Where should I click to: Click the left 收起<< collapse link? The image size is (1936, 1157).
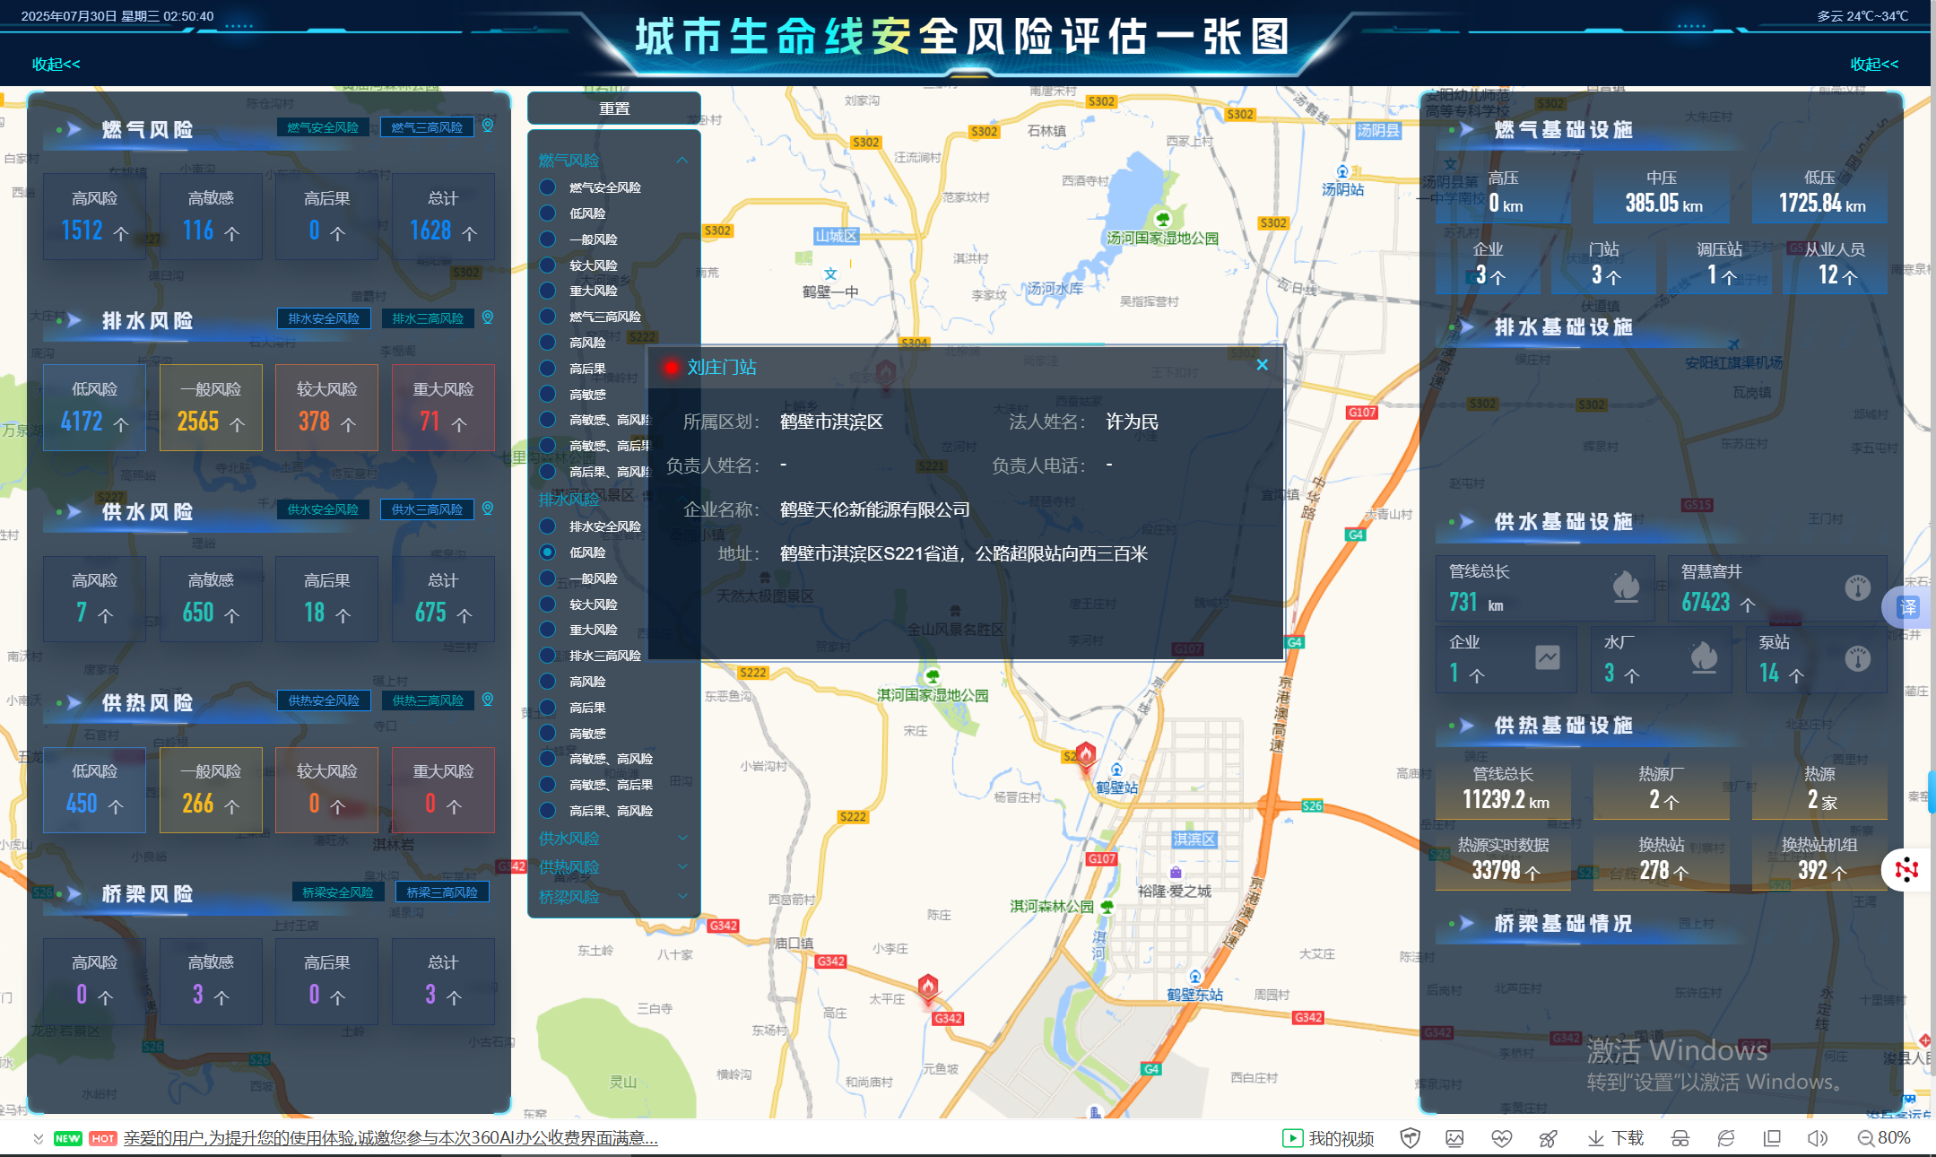tap(56, 65)
